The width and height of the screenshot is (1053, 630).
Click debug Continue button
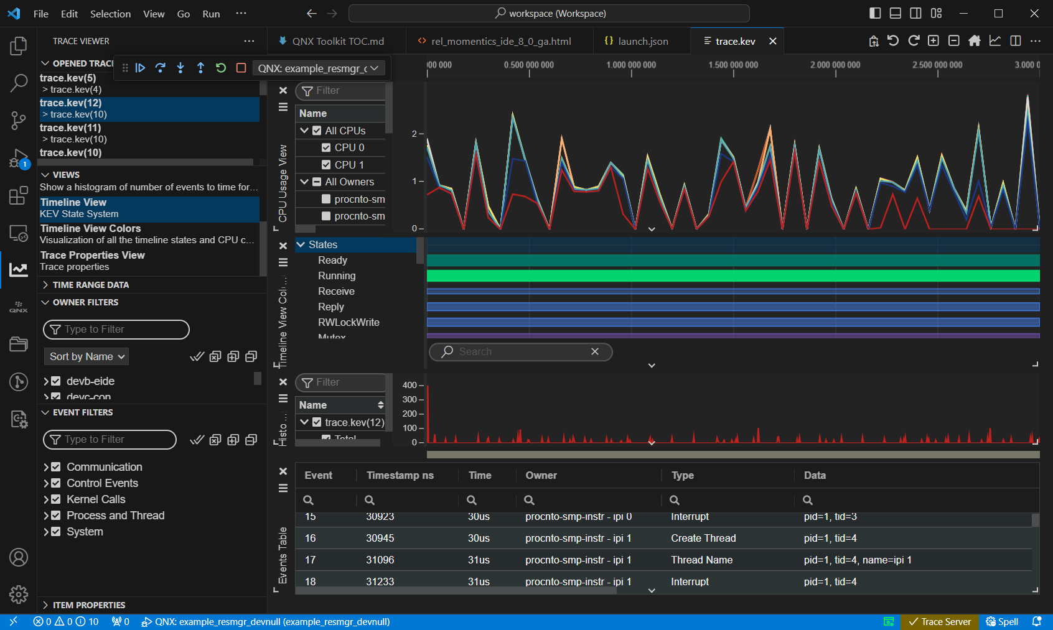click(x=140, y=68)
